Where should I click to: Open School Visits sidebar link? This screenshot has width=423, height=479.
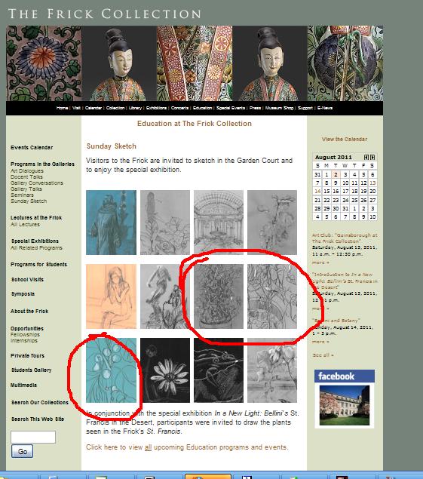click(27, 280)
